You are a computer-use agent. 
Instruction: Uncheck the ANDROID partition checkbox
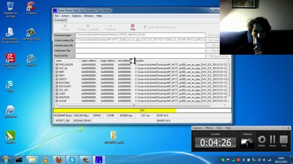[x=57, y=97]
